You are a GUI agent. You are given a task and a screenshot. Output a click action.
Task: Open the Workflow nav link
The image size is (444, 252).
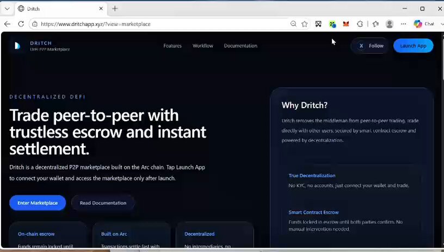(x=203, y=46)
